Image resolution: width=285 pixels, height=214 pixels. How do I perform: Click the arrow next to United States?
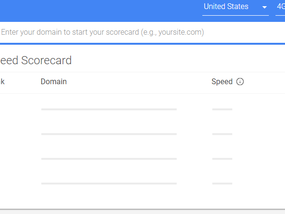265,8
